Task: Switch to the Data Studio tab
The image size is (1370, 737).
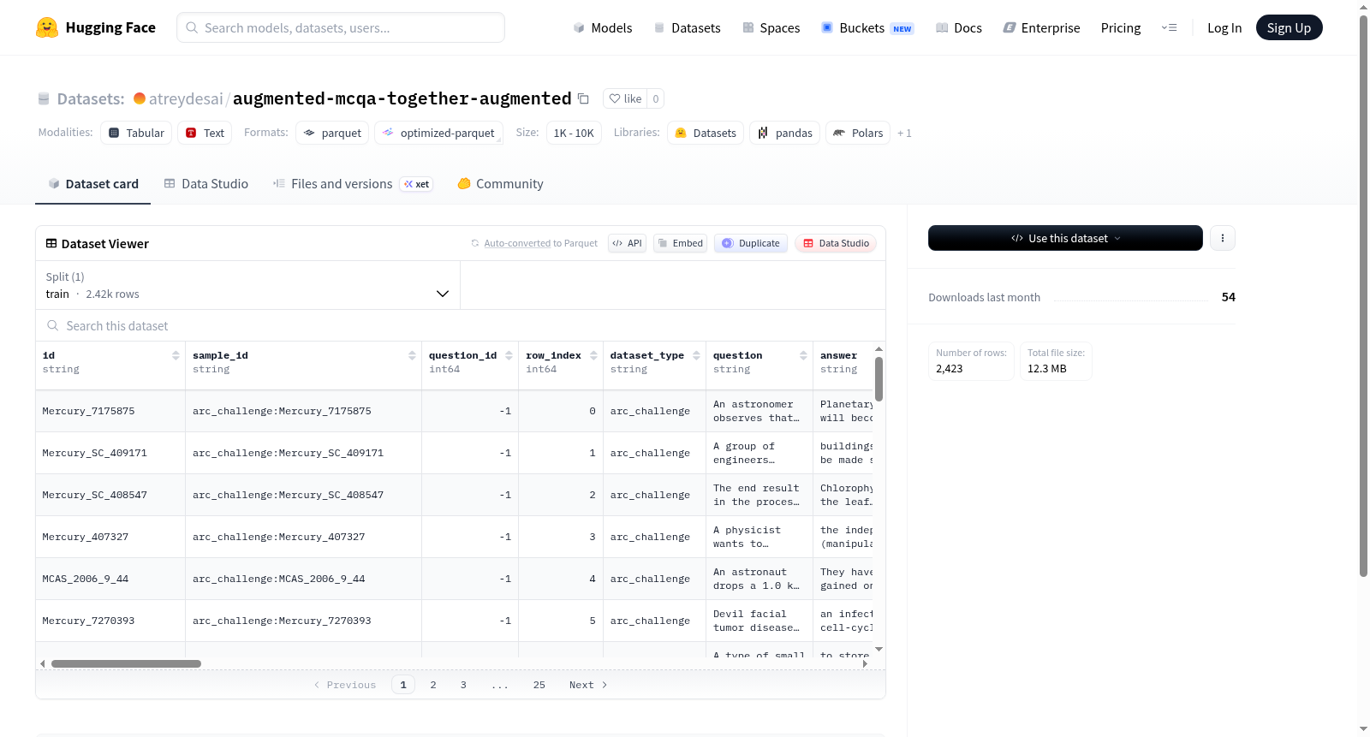Action: point(206,184)
